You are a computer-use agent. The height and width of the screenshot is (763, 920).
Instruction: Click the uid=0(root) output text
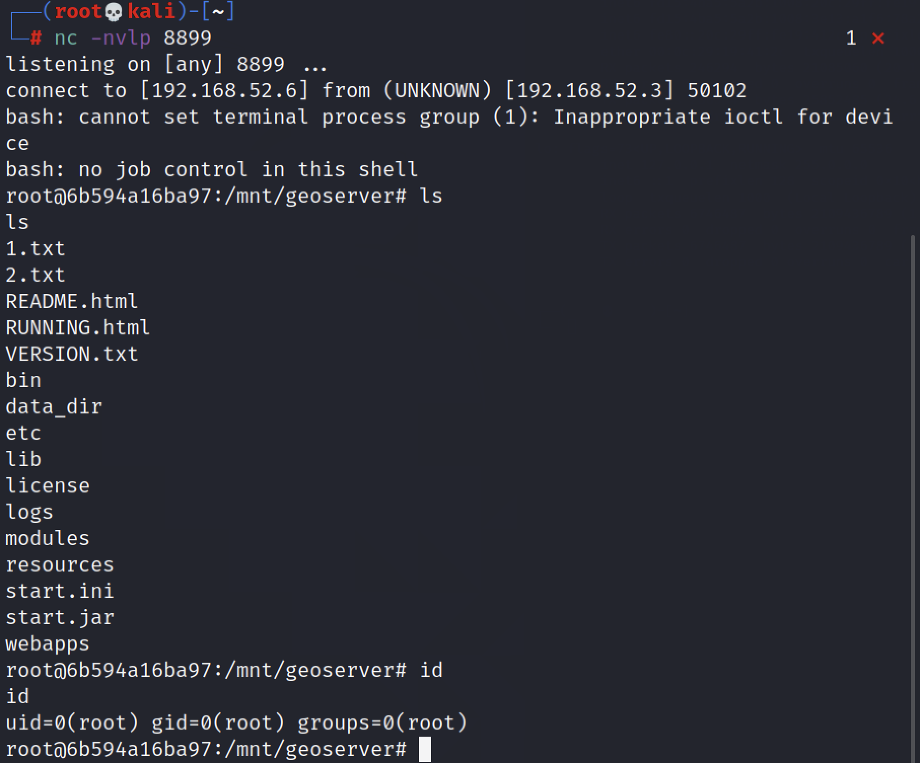pos(72,723)
